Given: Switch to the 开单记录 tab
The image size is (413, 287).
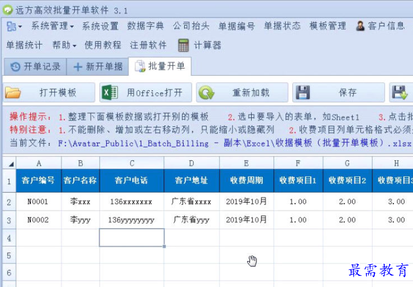Looking at the screenshot, I should [35, 67].
